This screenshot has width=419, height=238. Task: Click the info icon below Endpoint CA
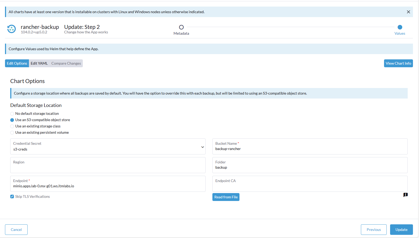405,195
